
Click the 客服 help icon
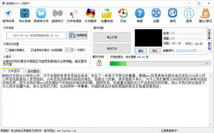pos(139,14)
